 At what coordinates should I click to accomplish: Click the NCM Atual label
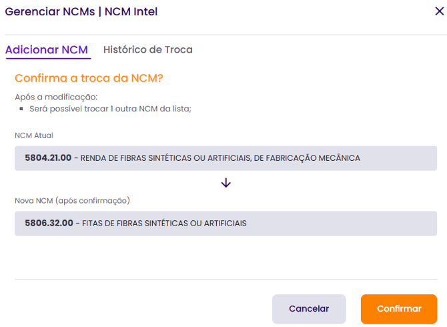[34, 135]
